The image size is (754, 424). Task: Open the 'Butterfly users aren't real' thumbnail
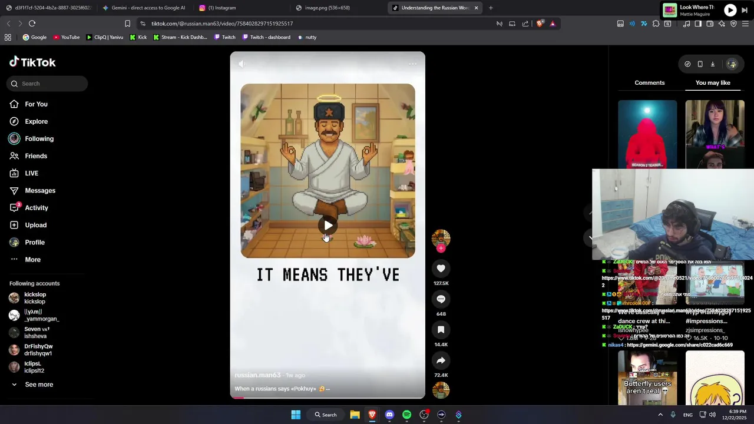(x=647, y=378)
